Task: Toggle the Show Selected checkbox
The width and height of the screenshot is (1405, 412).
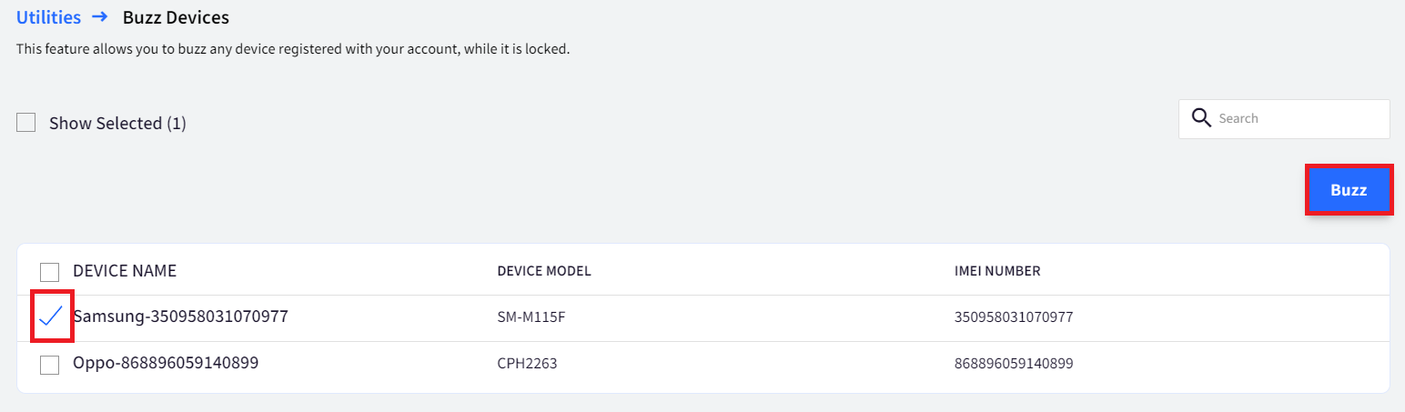Action: tap(26, 123)
